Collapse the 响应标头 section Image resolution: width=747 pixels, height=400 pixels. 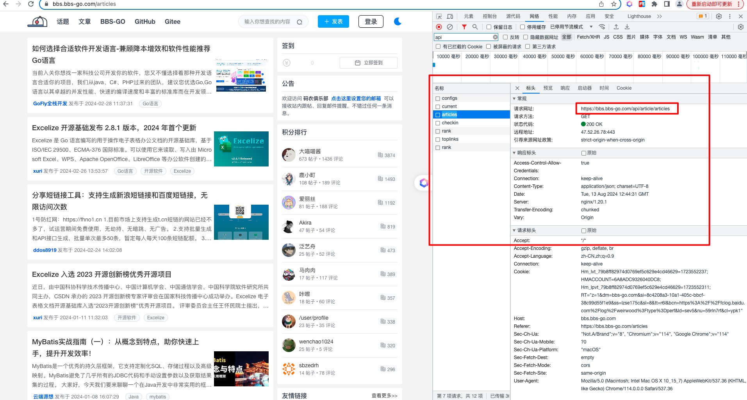[514, 153]
